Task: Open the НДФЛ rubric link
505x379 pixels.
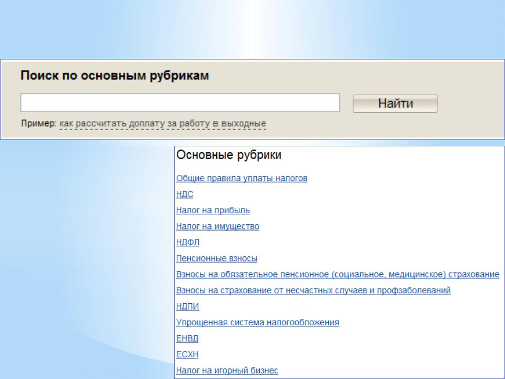Action: 188,242
